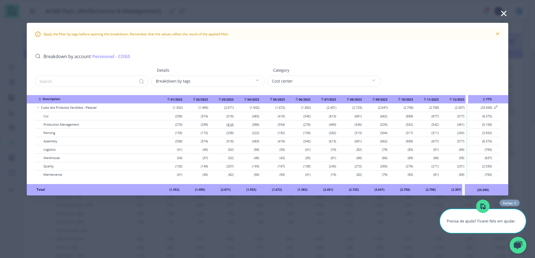Viewport: 535px width, 258px height.
Task: Select the Warehouse row label
Action: coord(52,158)
